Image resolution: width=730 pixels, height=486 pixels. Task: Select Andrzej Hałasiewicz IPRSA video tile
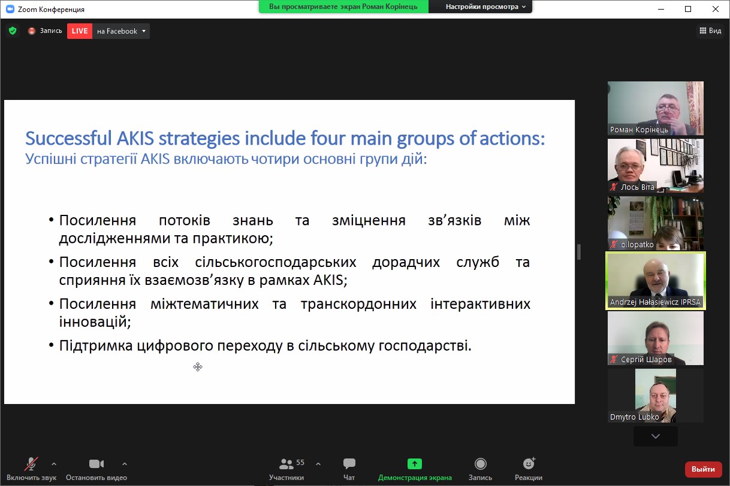tap(656, 281)
